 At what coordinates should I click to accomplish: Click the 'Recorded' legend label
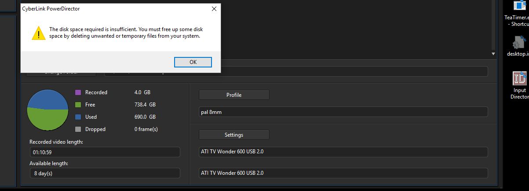[x=96, y=92]
